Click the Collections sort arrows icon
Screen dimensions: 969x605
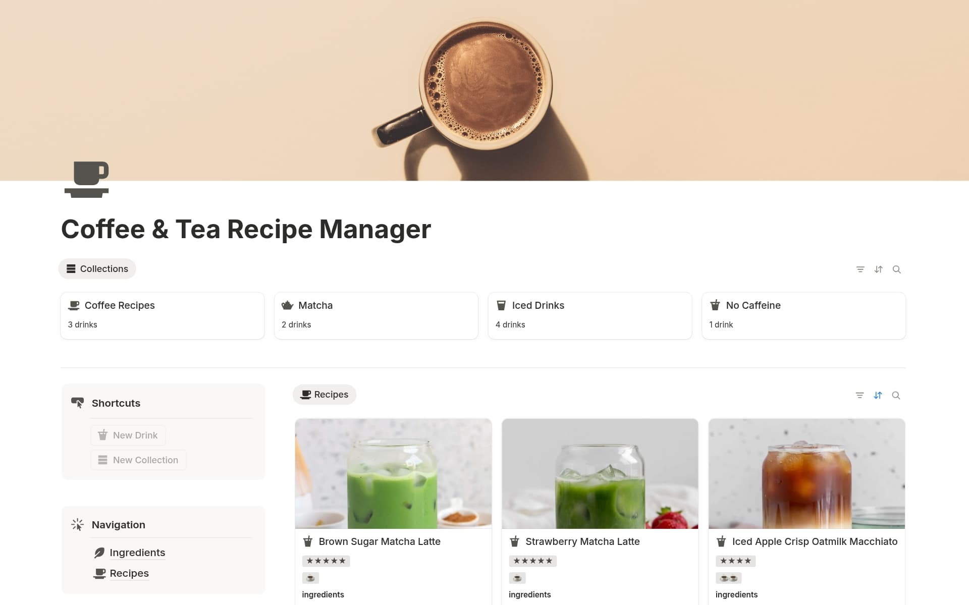point(878,269)
